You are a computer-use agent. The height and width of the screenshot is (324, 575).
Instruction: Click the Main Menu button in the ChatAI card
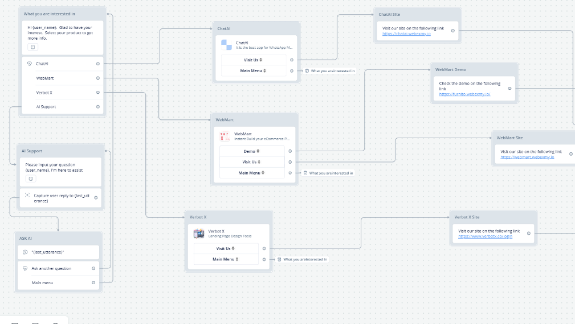[254, 71]
